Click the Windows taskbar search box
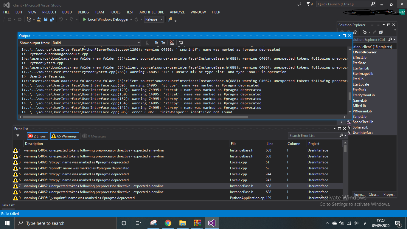This screenshot has height=229, width=407. coord(65,223)
